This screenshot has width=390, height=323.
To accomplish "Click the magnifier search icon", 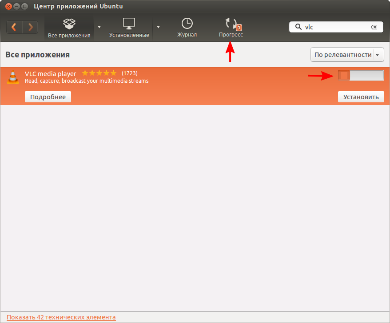I will point(298,27).
